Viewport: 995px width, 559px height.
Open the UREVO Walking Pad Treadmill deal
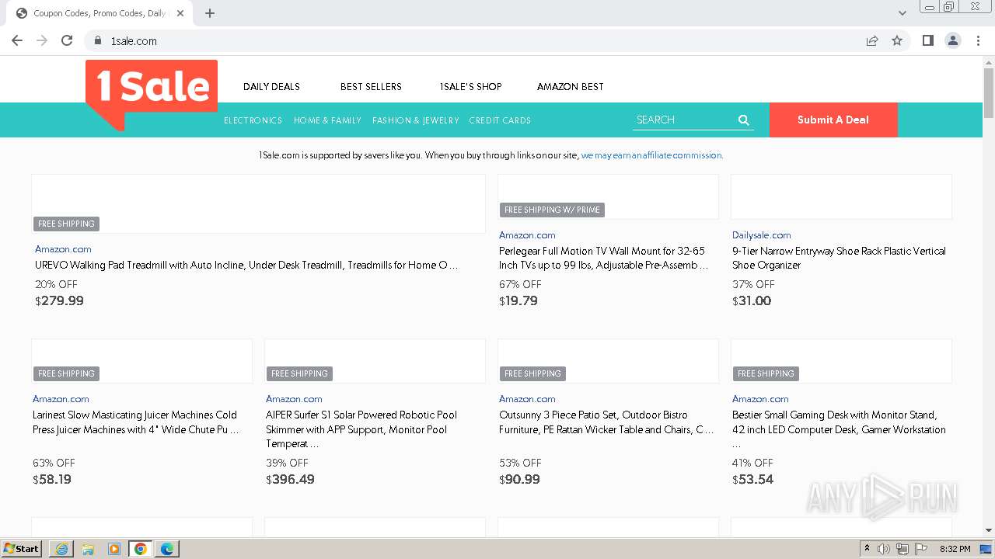[246, 265]
